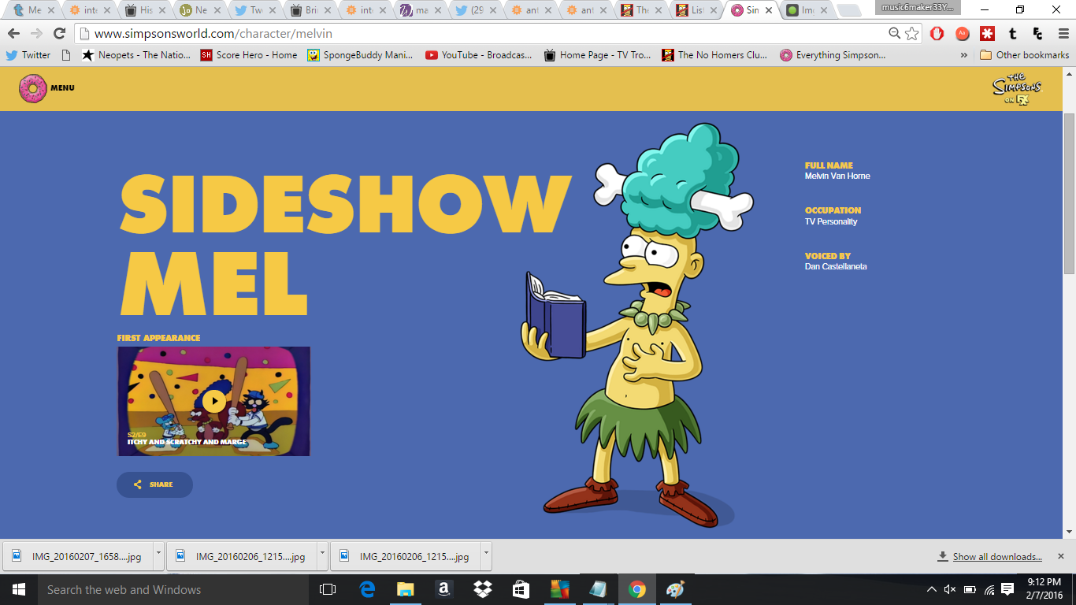Click the Share button

pos(154,484)
